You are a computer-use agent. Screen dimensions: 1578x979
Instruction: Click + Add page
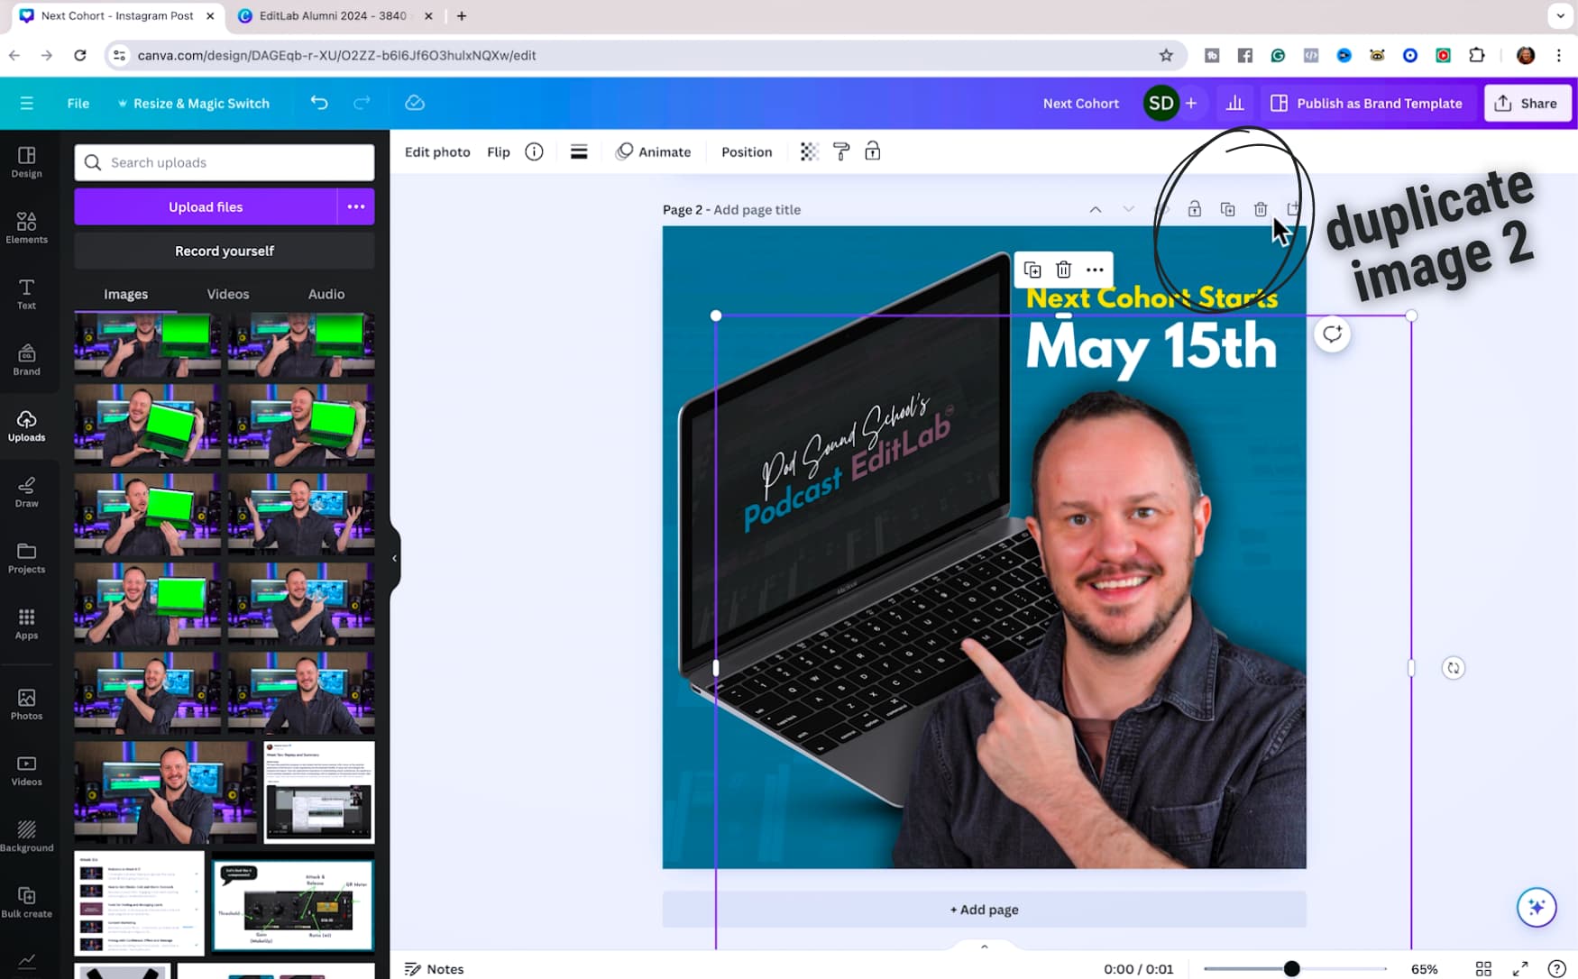(984, 910)
